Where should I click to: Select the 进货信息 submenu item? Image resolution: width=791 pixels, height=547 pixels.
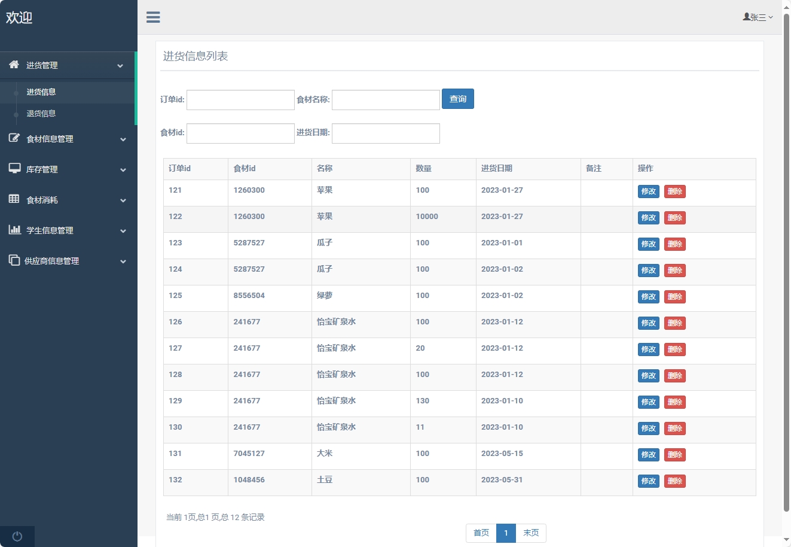coord(41,92)
